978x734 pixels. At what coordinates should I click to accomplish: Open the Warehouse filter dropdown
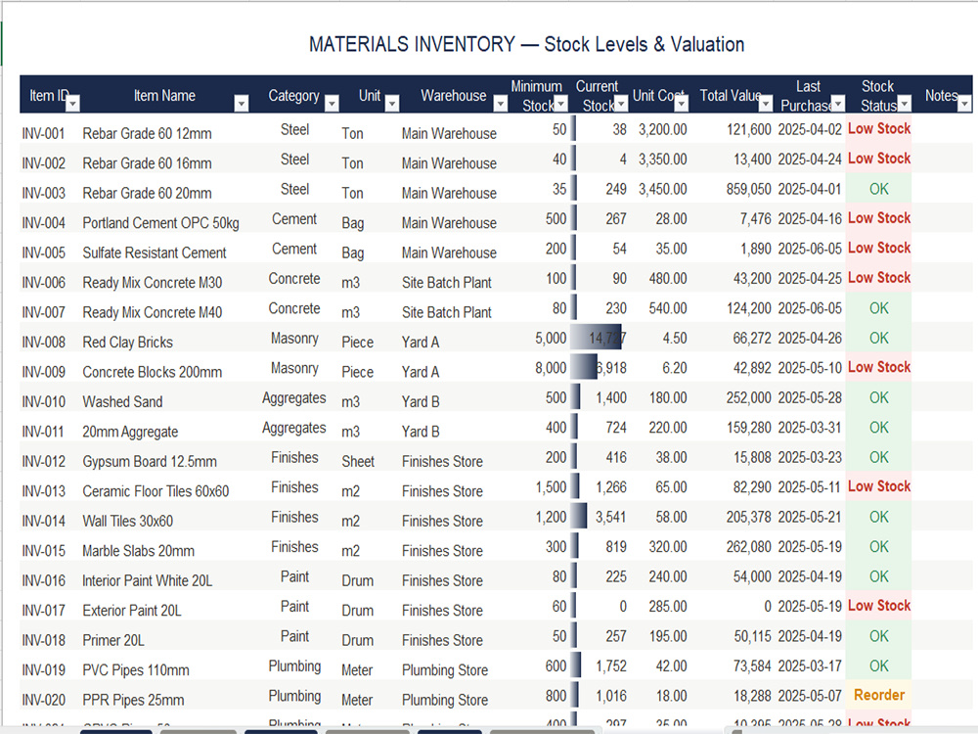click(500, 104)
